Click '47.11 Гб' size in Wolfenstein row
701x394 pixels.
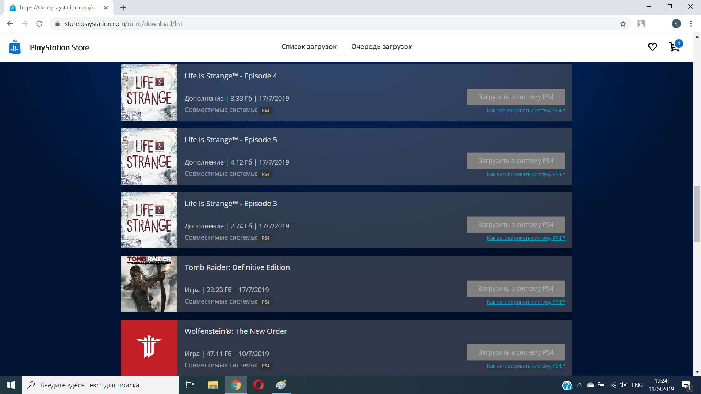pos(219,354)
